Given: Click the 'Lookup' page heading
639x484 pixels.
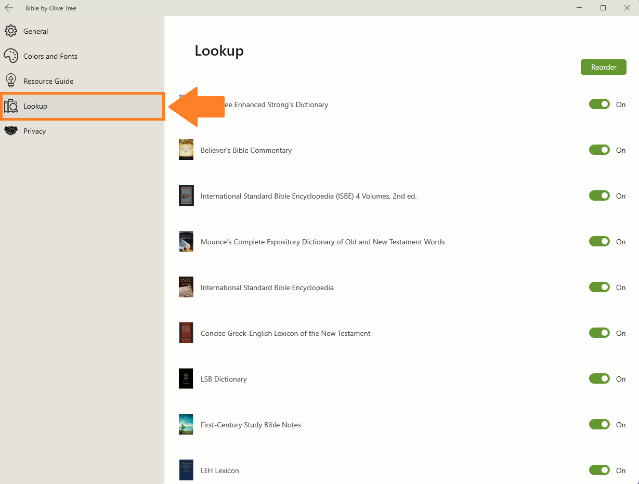Looking at the screenshot, I should point(219,50).
